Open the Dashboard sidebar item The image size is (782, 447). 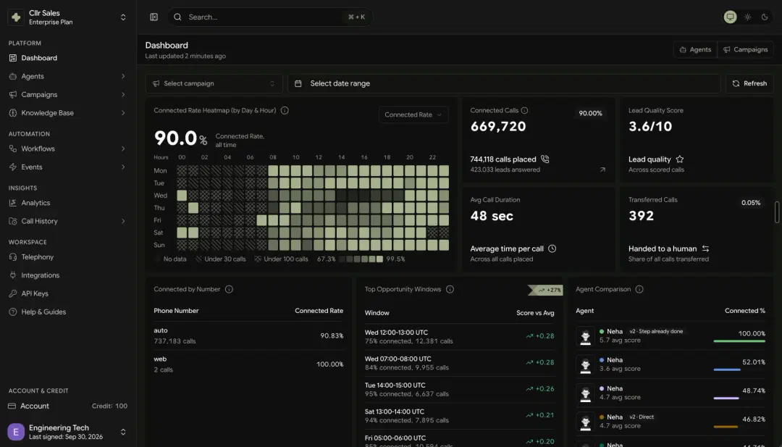(68, 58)
